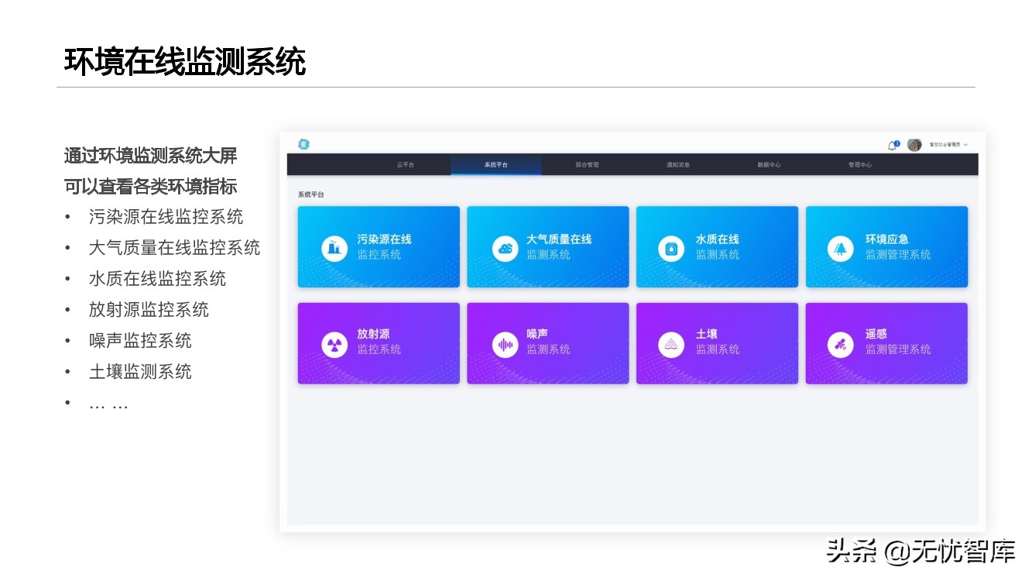Switch to the 管理中心 tab
This screenshot has height=581, width=1032.
point(859,165)
